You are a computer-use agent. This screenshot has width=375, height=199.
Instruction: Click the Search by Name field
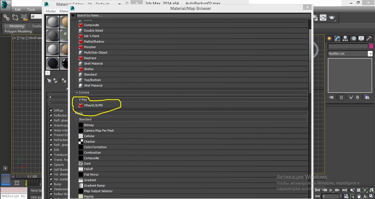(x=193, y=16)
